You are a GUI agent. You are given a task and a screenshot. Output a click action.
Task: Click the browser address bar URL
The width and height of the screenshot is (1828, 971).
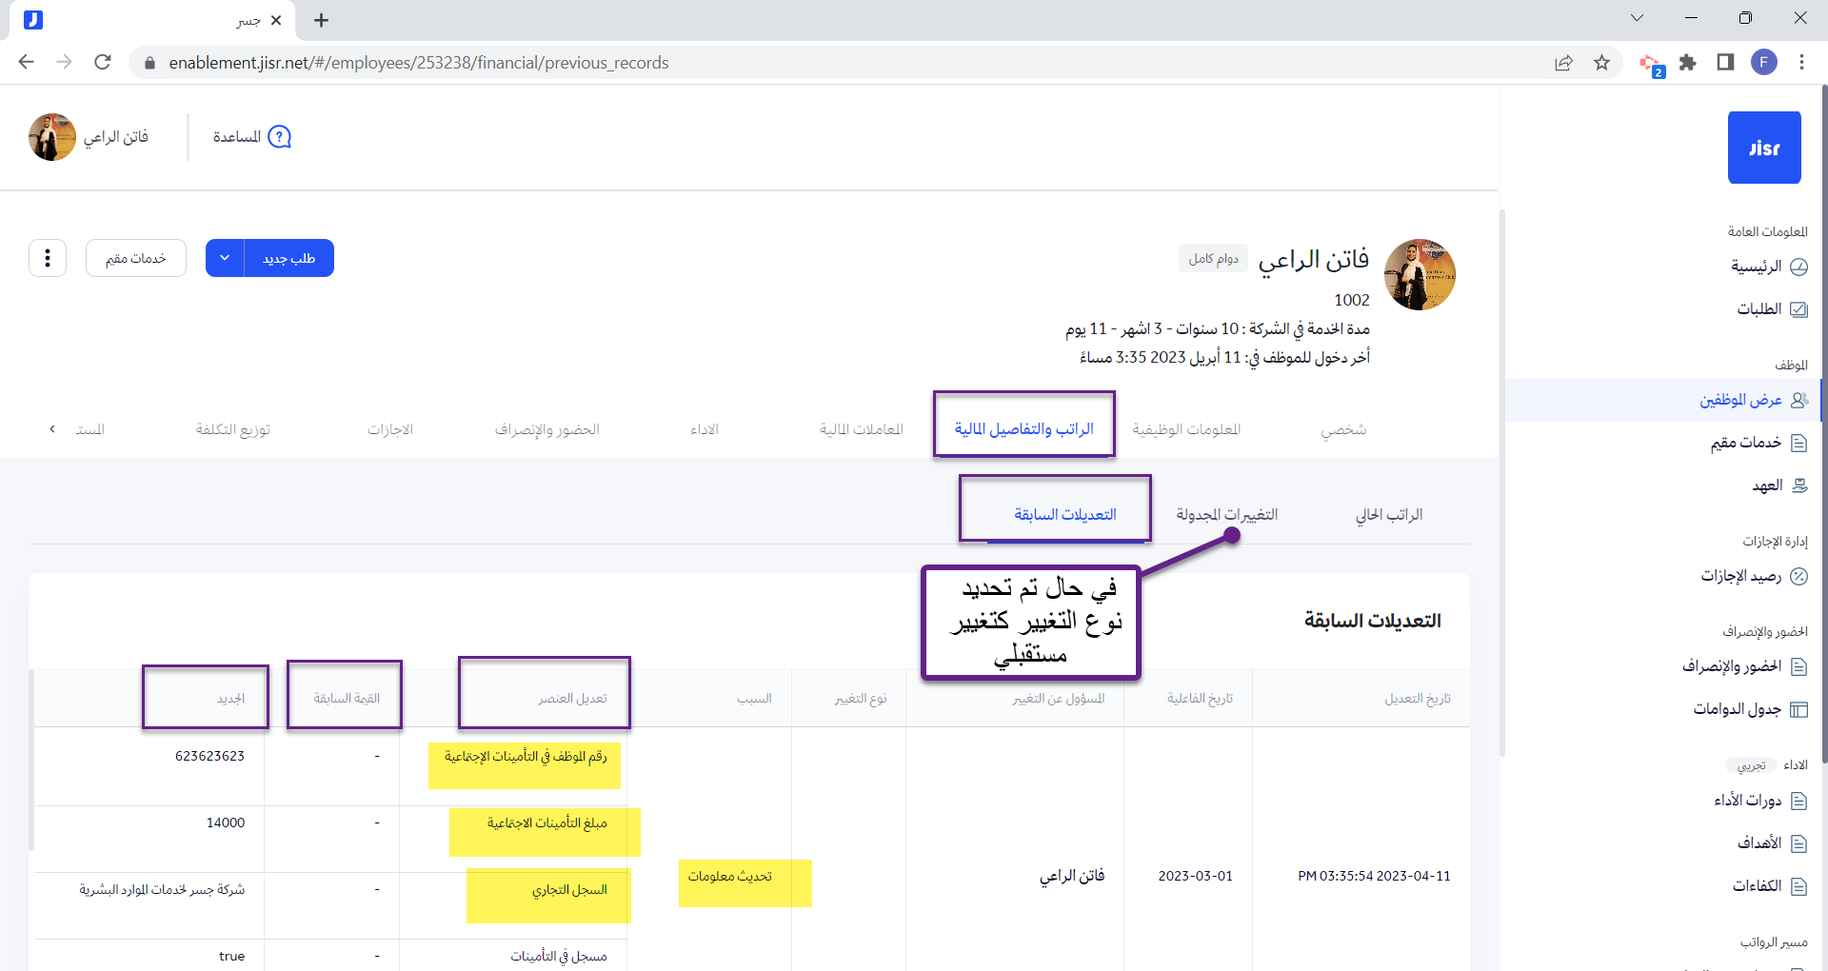pyautogui.click(x=419, y=63)
